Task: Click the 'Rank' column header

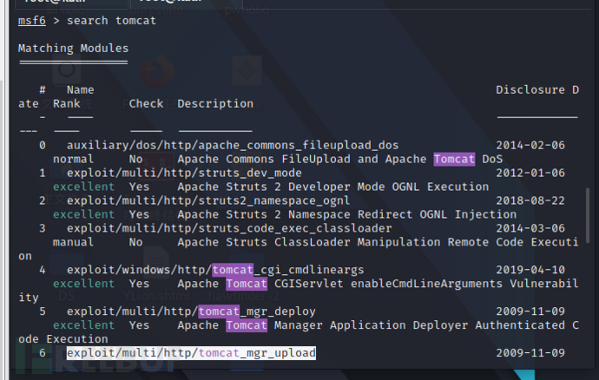Action: (67, 103)
